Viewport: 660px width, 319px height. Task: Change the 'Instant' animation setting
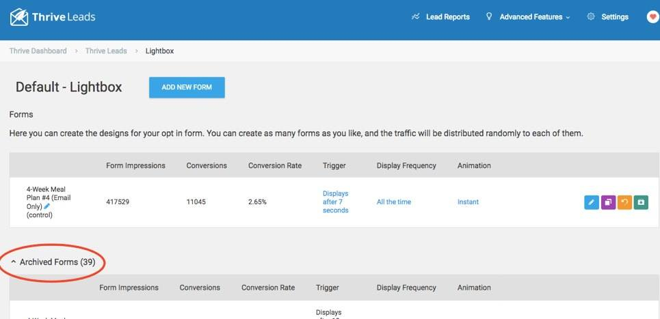(468, 202)
